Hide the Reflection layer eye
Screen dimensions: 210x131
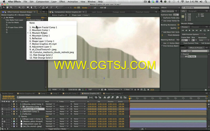click(2, 114)
